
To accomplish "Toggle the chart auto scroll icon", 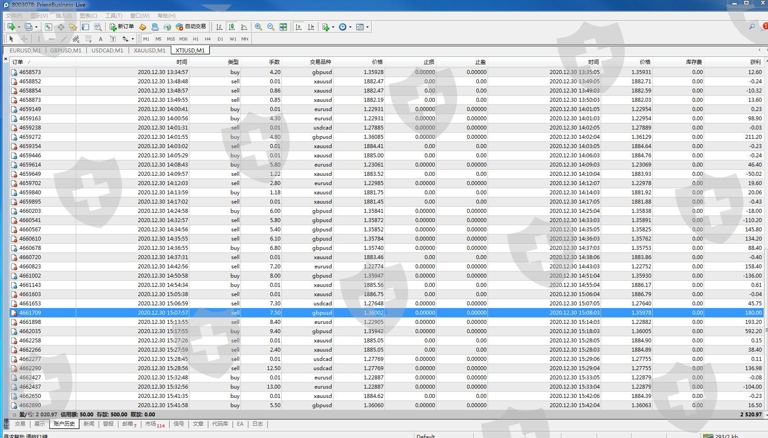I will coord(299,27).
